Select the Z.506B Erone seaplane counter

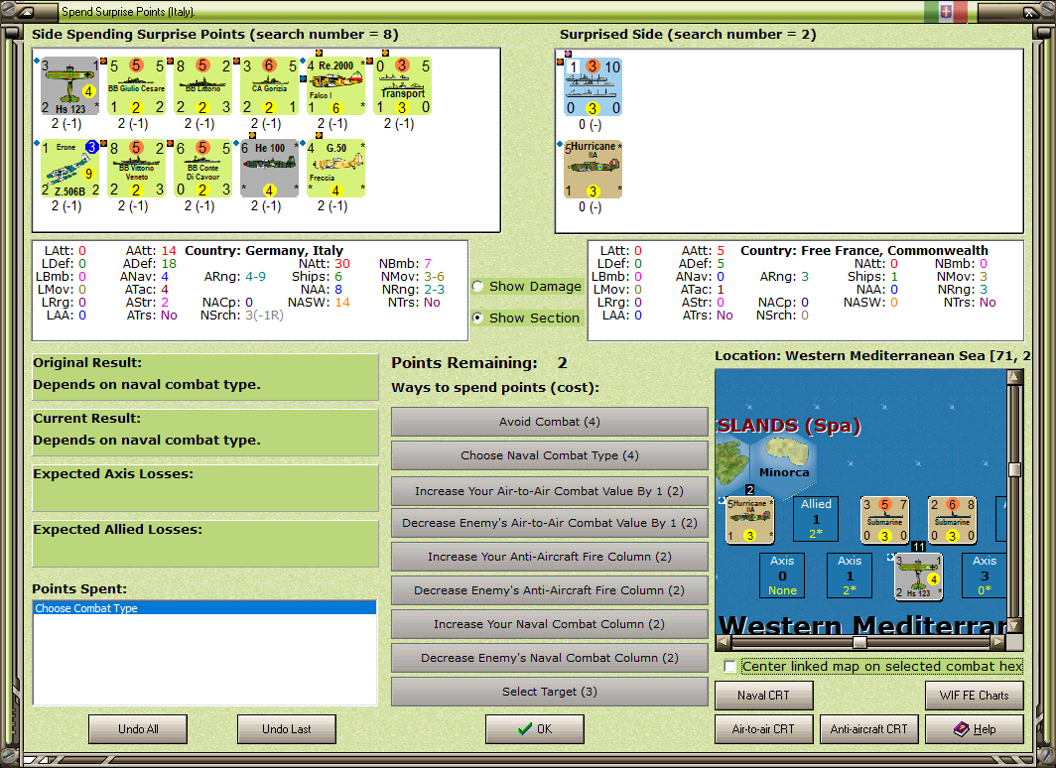tap(70, 169)
